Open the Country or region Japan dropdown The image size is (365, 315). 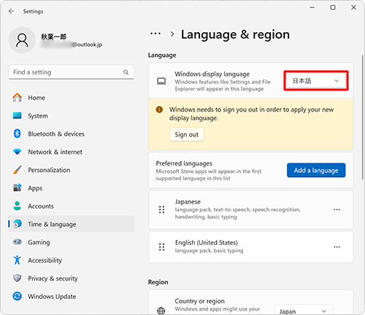pos(303,310)
